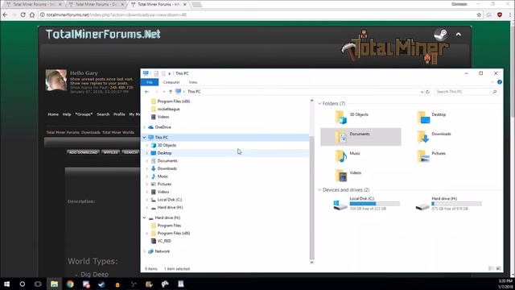Screen dimensions: 515x290
Task: Click the Pictures folder icon in Folders
Action: tap(423, 155)
